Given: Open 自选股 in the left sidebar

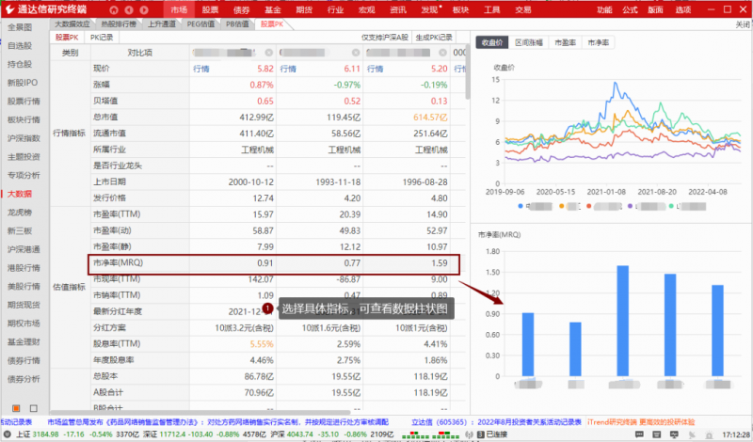Looking at the screenshot, I should pyautogui.click(x=20, y=45).
